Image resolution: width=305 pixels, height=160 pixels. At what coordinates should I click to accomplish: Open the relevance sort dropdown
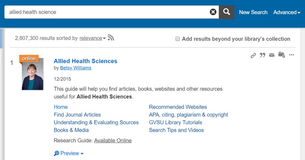(x=92, y=38)
